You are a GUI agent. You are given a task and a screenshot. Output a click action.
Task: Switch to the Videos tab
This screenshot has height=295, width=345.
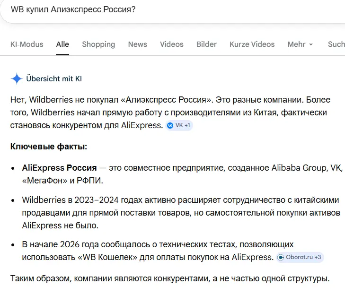pyautogui.click(x=172, y=44)
